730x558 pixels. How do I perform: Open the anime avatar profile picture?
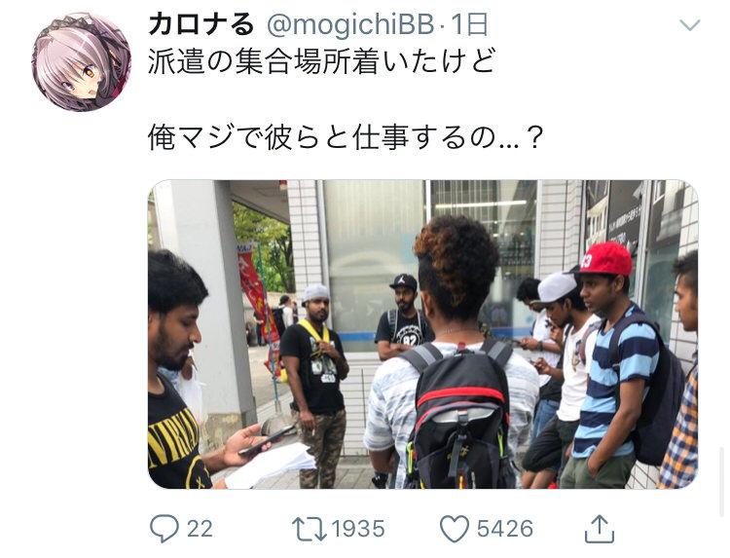82,61
